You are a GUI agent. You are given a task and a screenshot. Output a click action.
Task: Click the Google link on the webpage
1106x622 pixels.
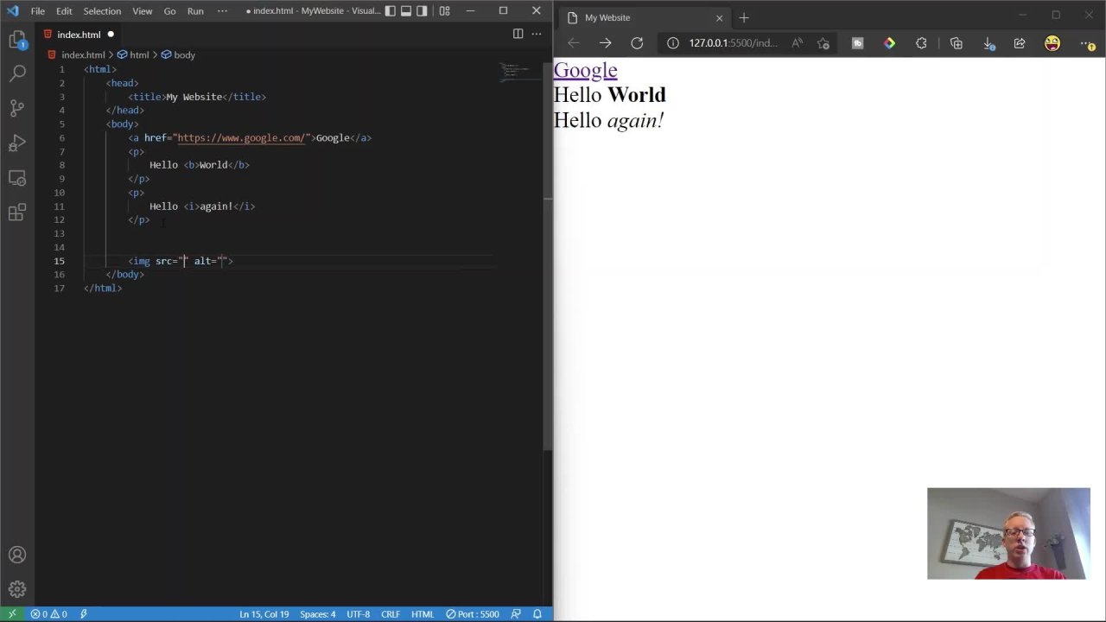tap(585, 70)
